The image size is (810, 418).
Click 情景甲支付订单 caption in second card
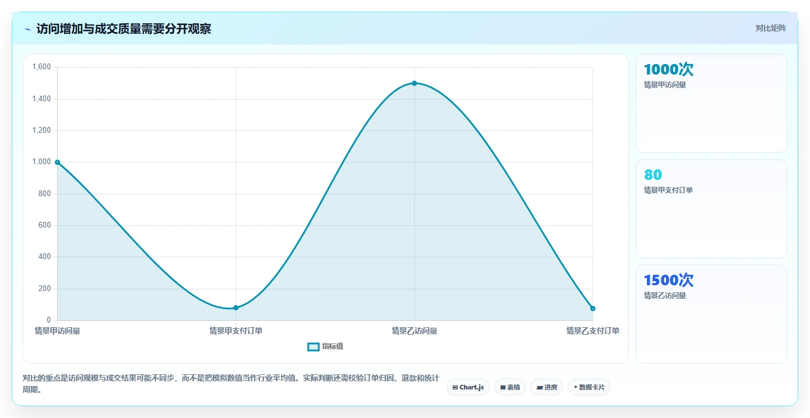pos(668,190)
